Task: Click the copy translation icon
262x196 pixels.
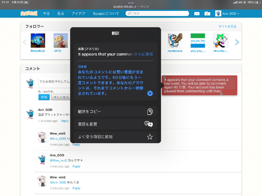Action: [x=150, y=112]
